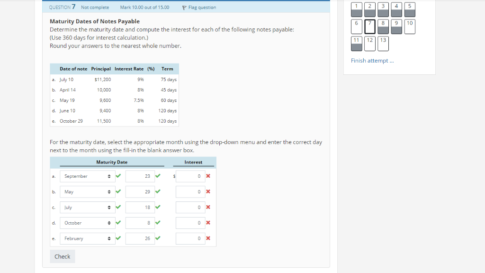Click the green checkmark beside day 29
Image resolution: width=485 pixels, height=273 pixels.
[x=158, y=191]
